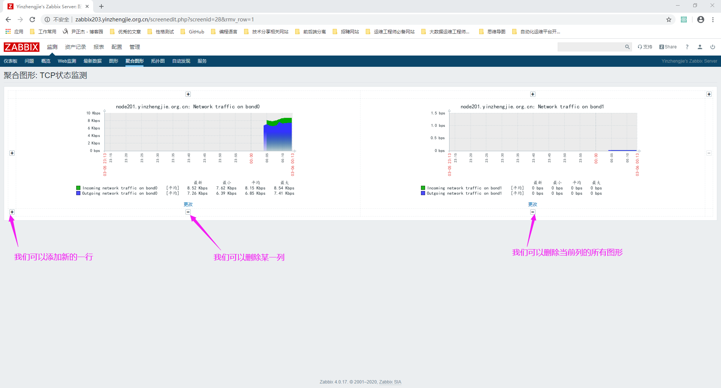Open the Inventory (资产记录) menu
The width and height of the screenshot is (721, 388).
tap(75, 47)
